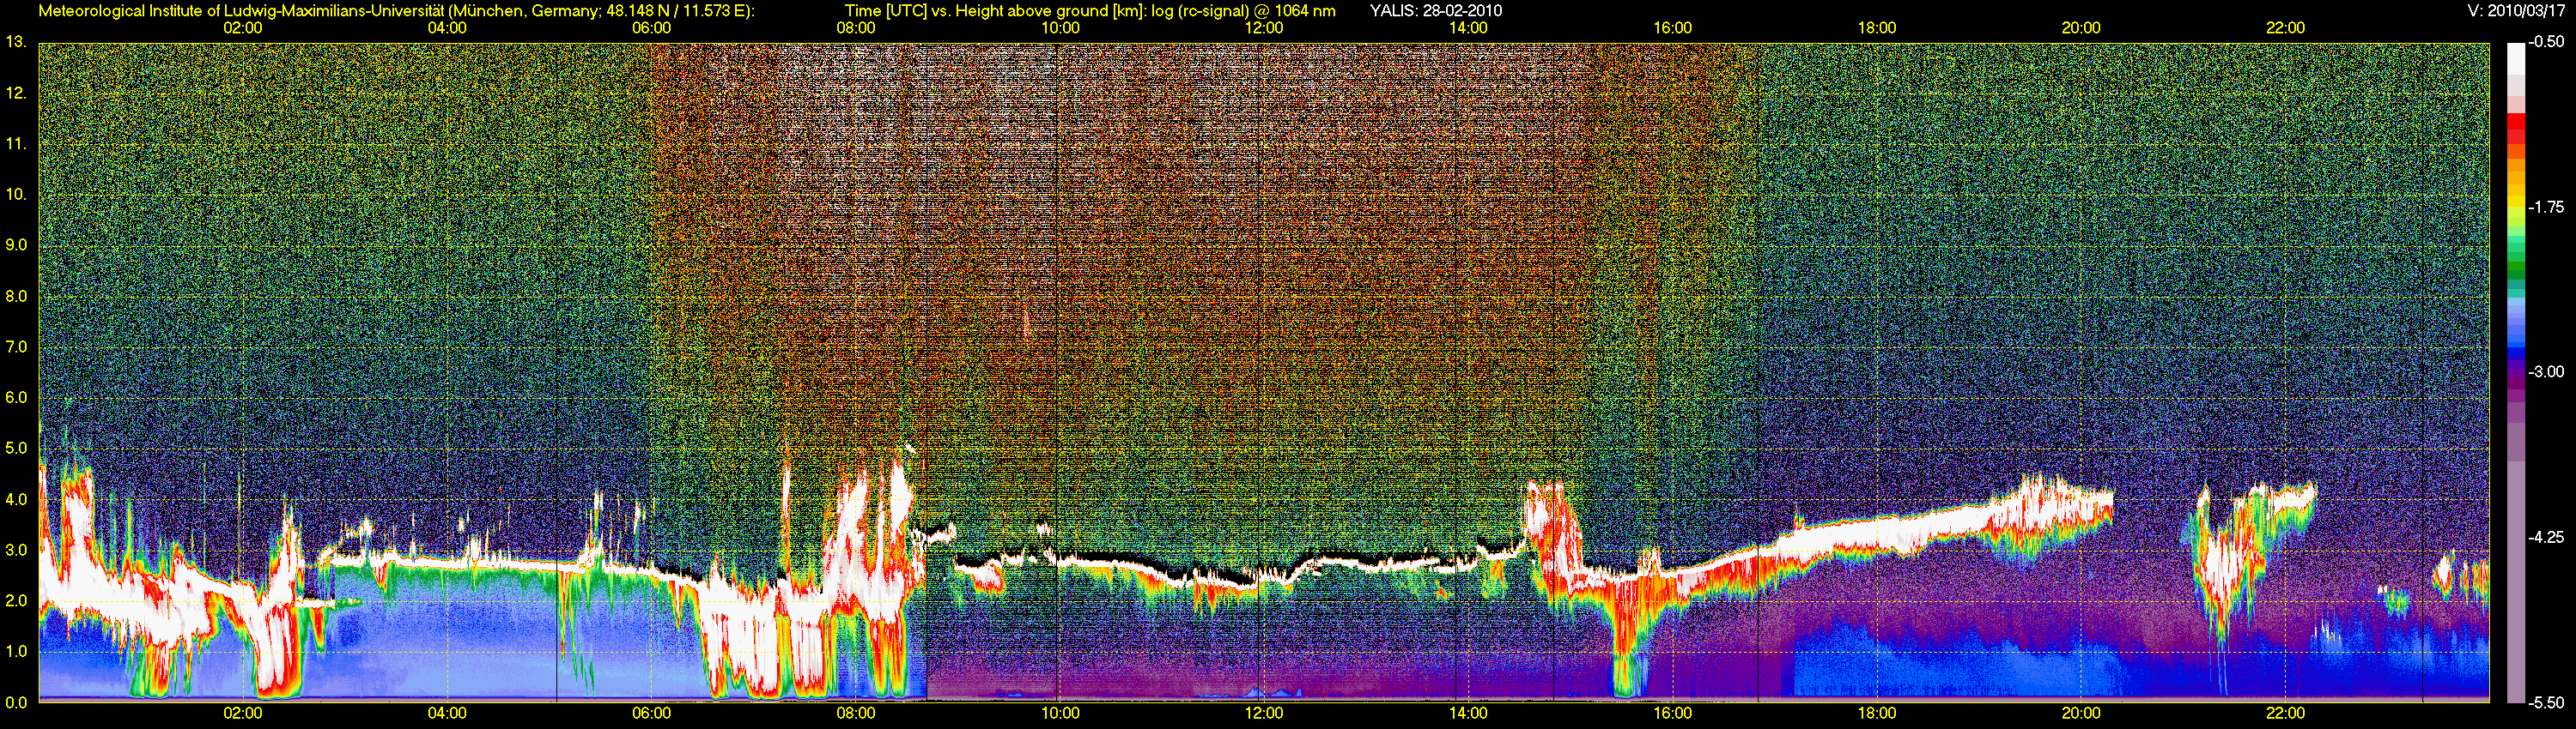
Task: Click the 10. height axis label
Action: click(16, 195)
